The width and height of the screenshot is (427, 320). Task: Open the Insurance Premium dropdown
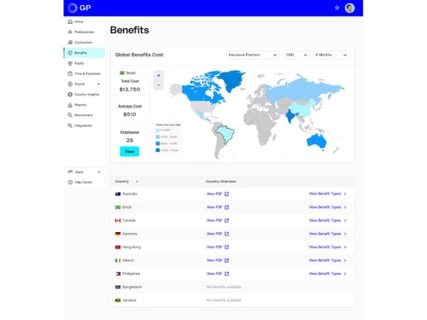tap(253, 55)
